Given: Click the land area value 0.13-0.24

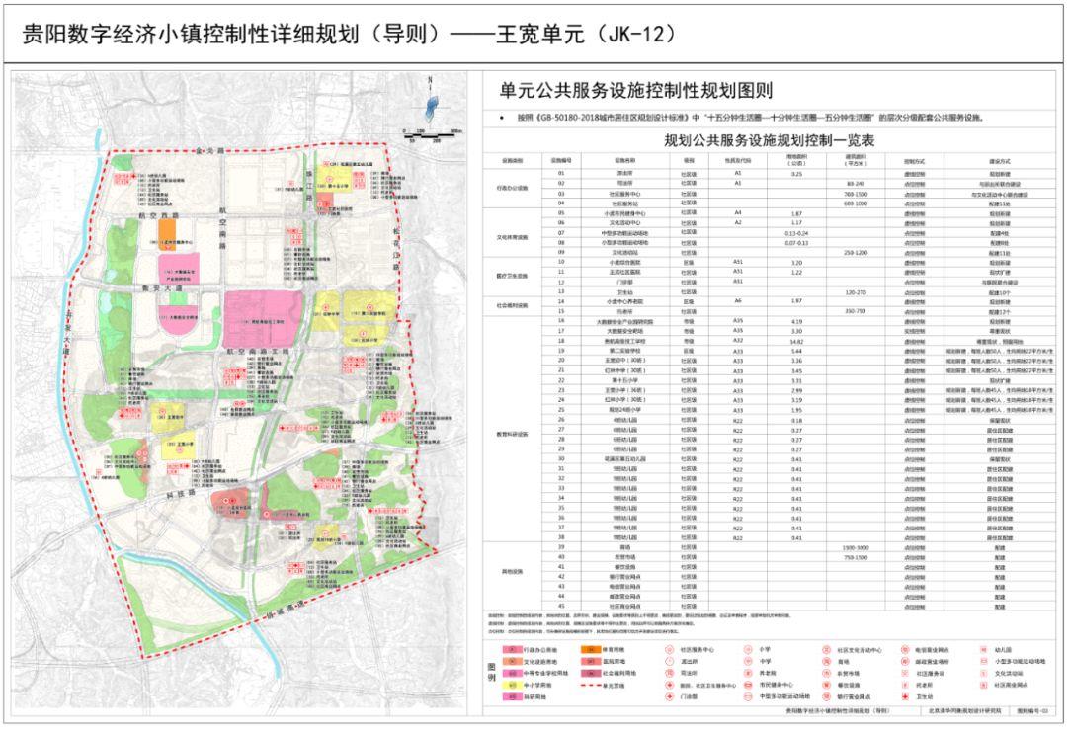Looking at the screenshot, I should [x=797, y=233].
